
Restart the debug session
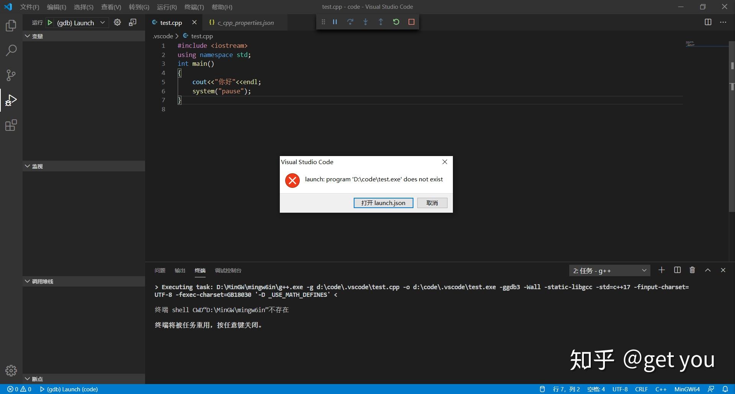(x=396, y=22)
